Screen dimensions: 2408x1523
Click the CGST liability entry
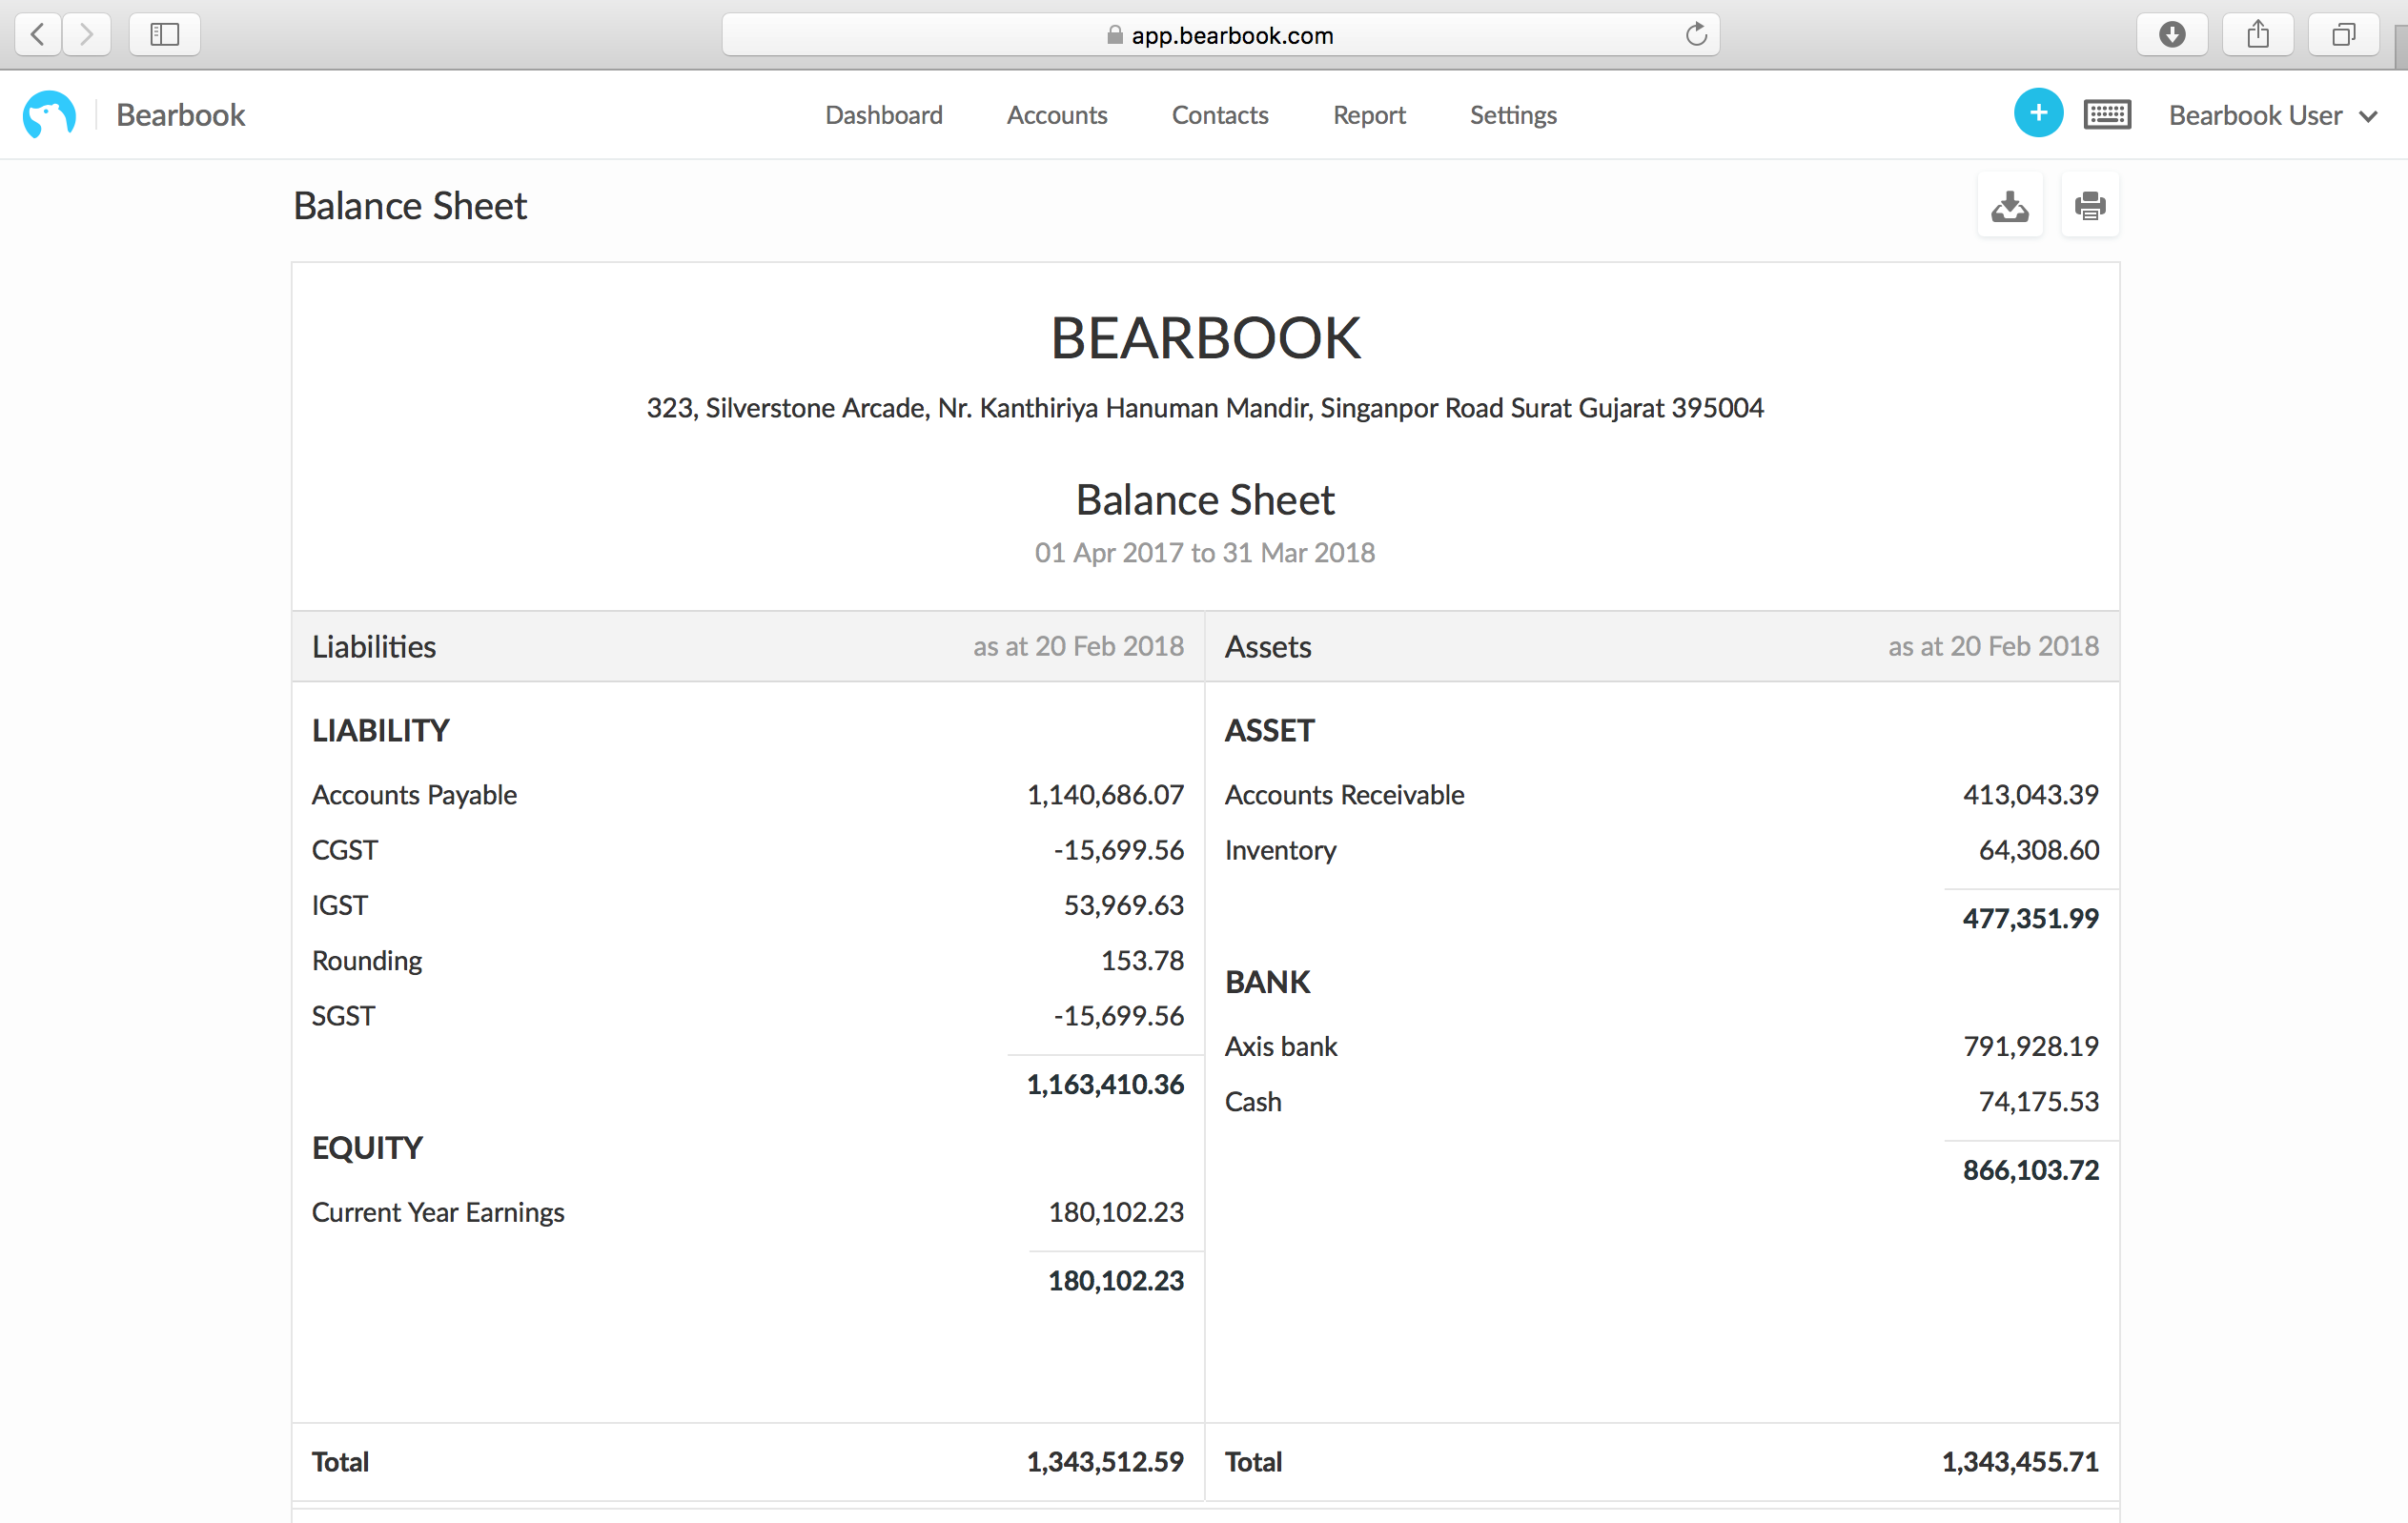coord(344,850)
